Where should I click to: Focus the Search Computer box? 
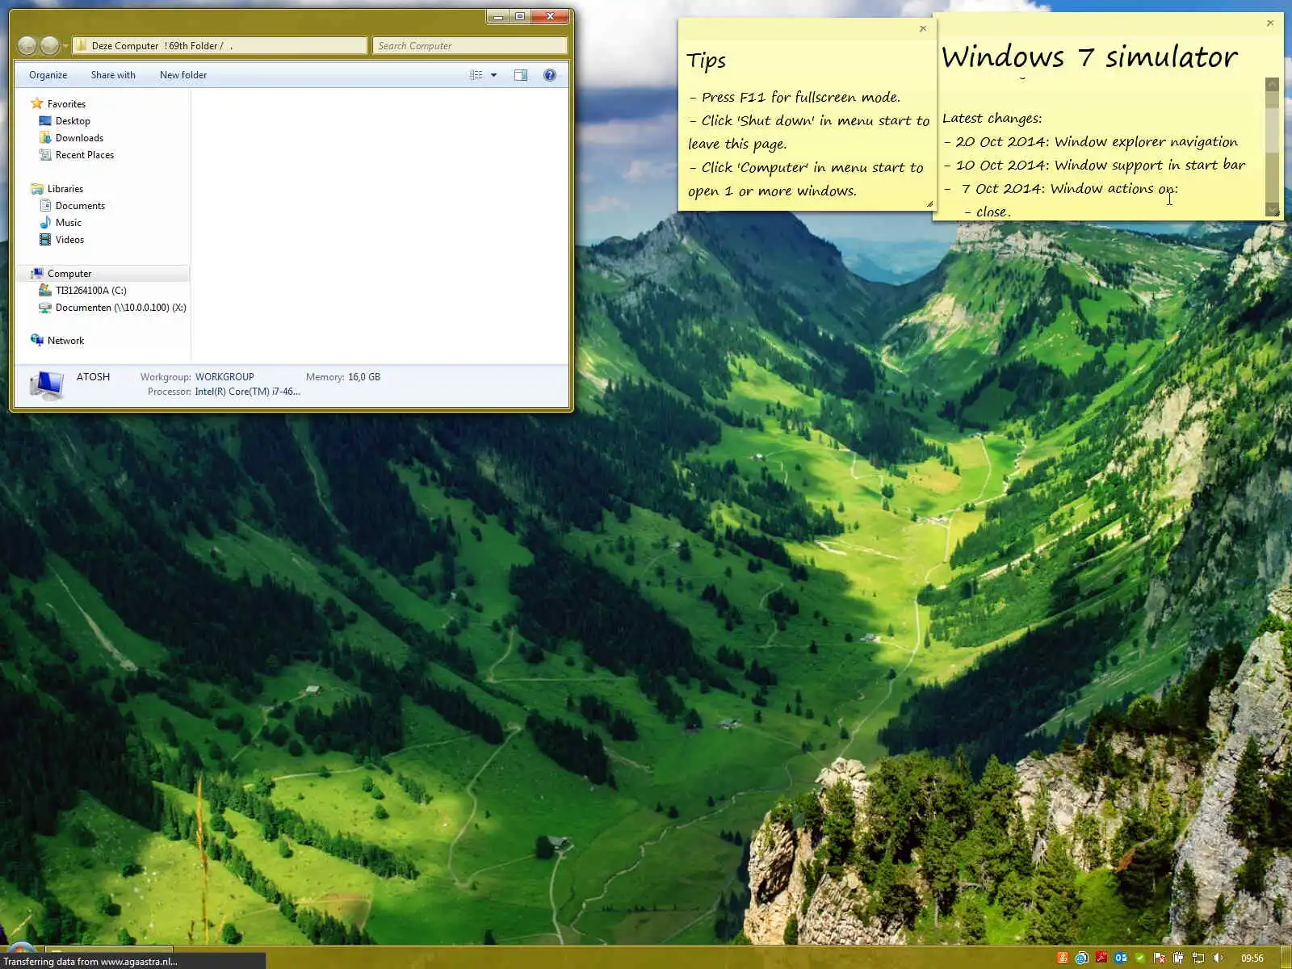[x=470, y=46]
